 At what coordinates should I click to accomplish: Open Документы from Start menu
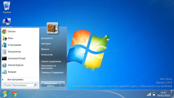(47, 38)
